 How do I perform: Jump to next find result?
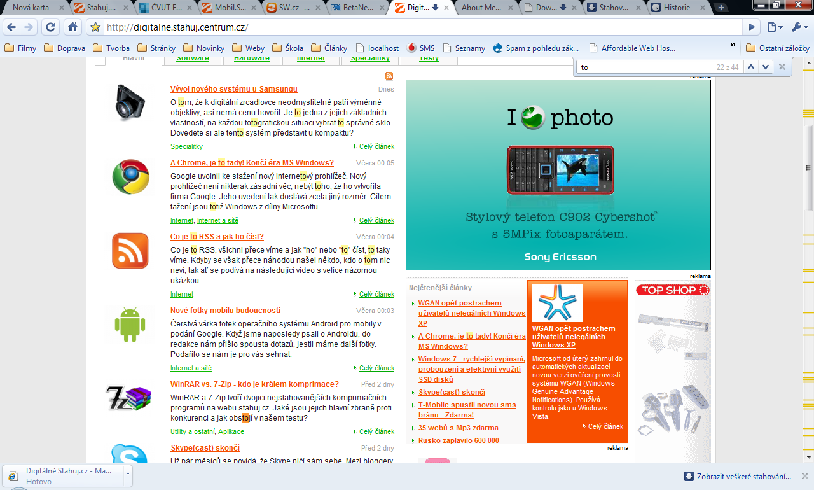click(766, 67)
